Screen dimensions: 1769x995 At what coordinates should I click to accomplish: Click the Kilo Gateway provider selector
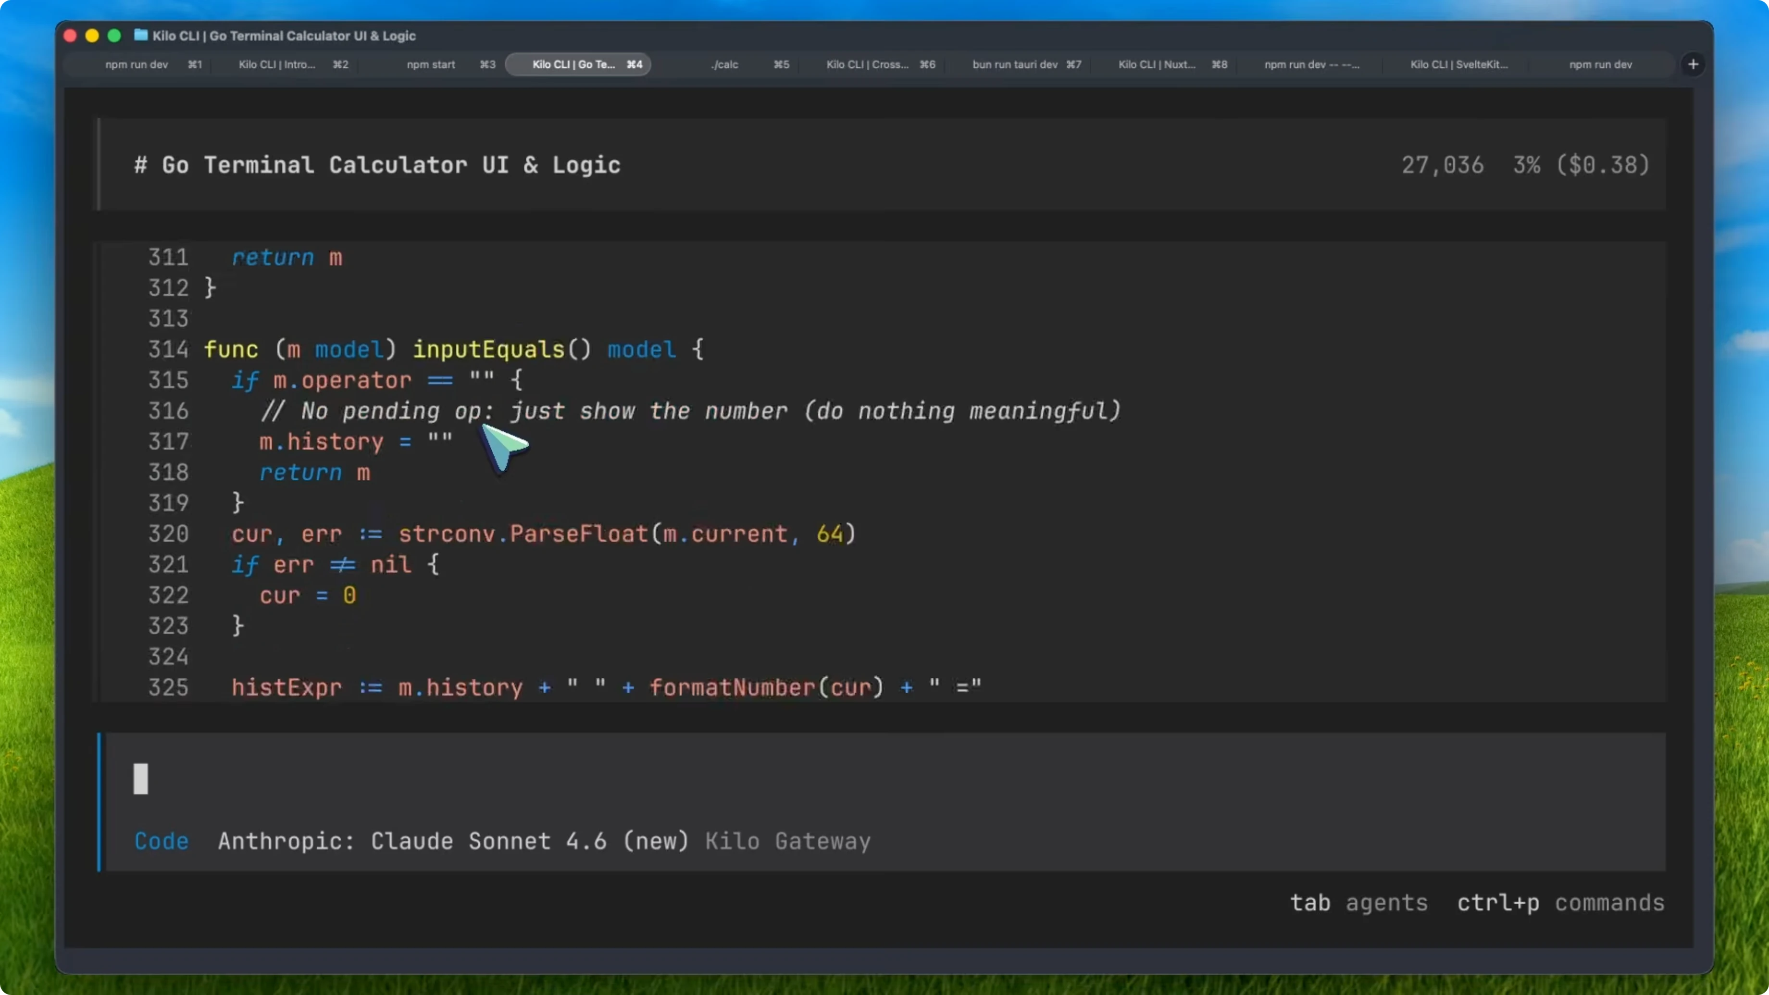788,841
